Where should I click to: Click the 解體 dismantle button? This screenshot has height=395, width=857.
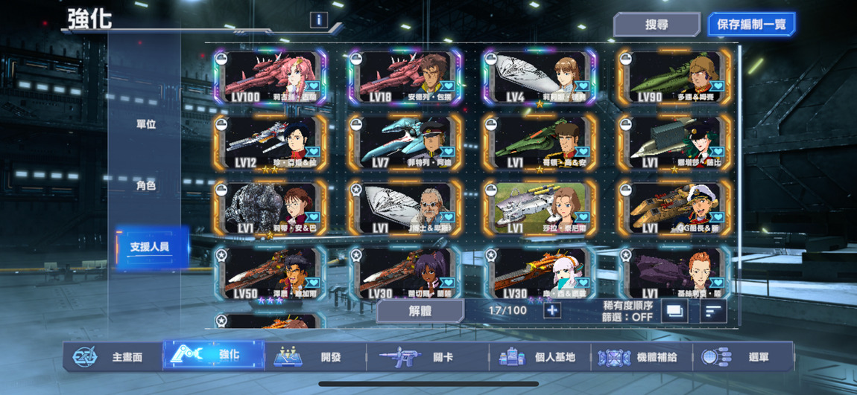click(420, 310)
